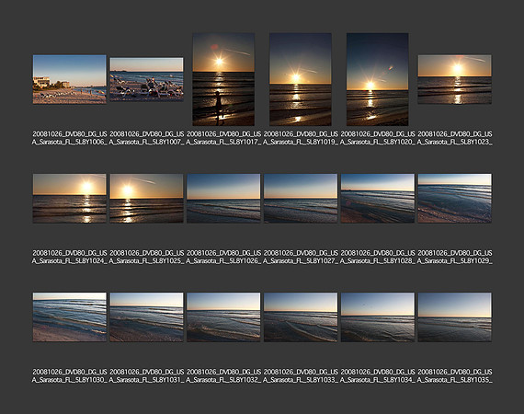Click the filename ending 5L8Y1026_
The width and height of the screenshot is (524, 414).
pos(223,257)
